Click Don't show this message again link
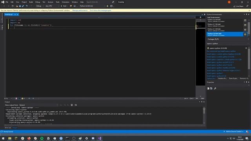The width and height of the screenshot is (251, 141). 100,11
